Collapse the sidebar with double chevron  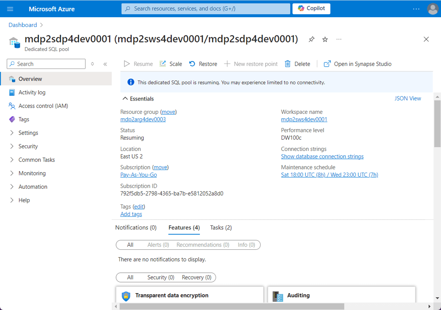(x=105, y=64)
